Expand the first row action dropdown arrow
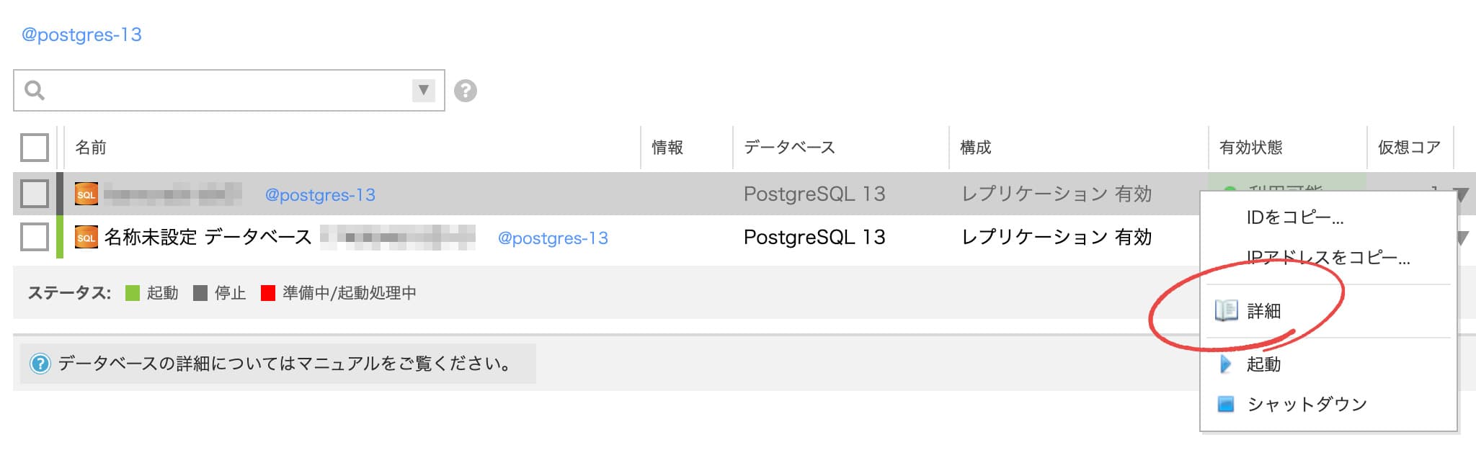 (1462, 195)
